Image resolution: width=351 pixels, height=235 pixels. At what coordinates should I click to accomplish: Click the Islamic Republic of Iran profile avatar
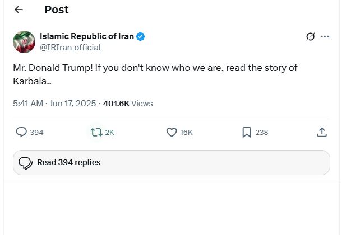24,42
